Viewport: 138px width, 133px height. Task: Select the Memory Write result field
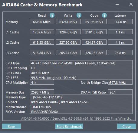coord(68,22)
